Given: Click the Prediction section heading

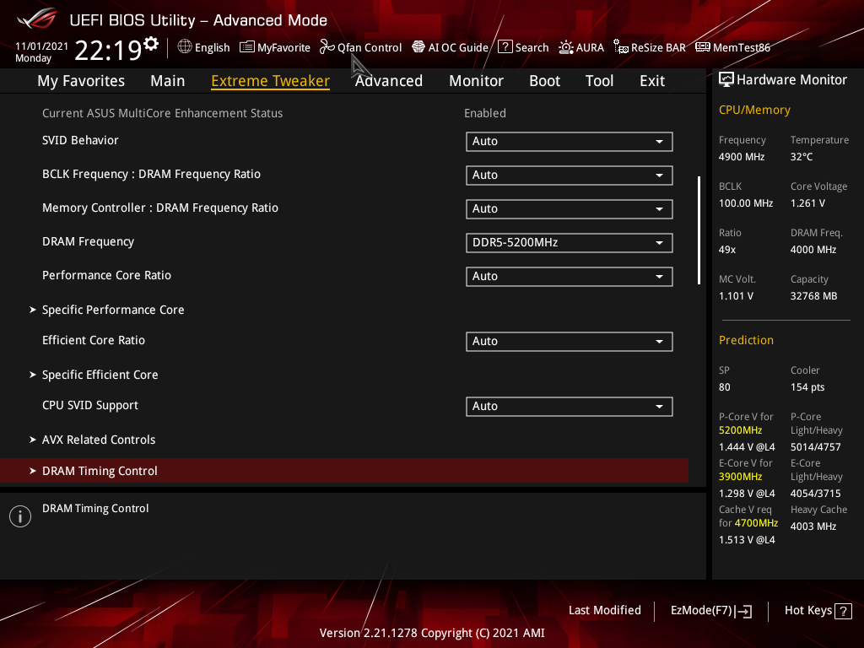Looking at the screenshot, I should (x=746, y=341).
